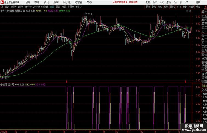Click the 0.27 low price label
This screenshot has width=207, height=133.
click(7, 78)
